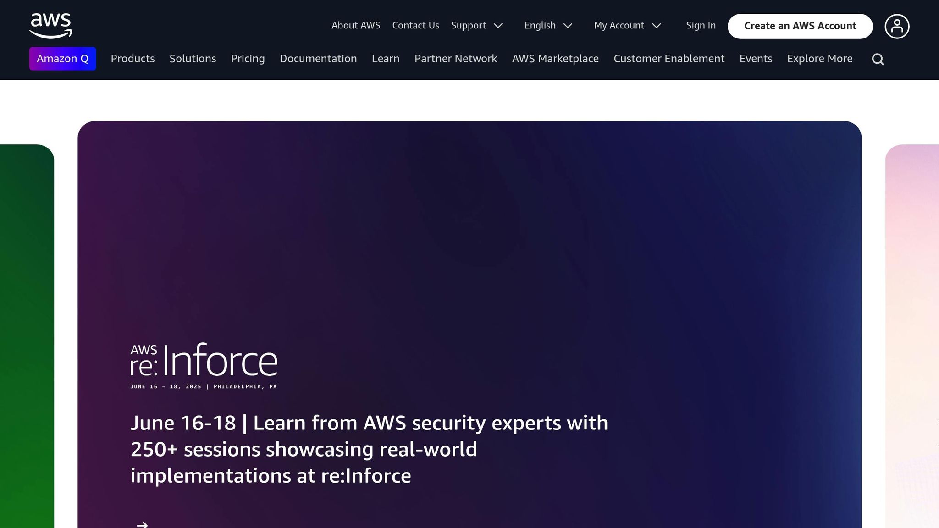Click the user profile avatar icon
Screen dimensions: 939x528
[897, 26]
